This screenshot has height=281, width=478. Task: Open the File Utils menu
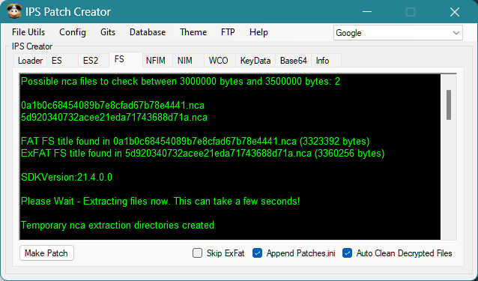click(28, 32)
